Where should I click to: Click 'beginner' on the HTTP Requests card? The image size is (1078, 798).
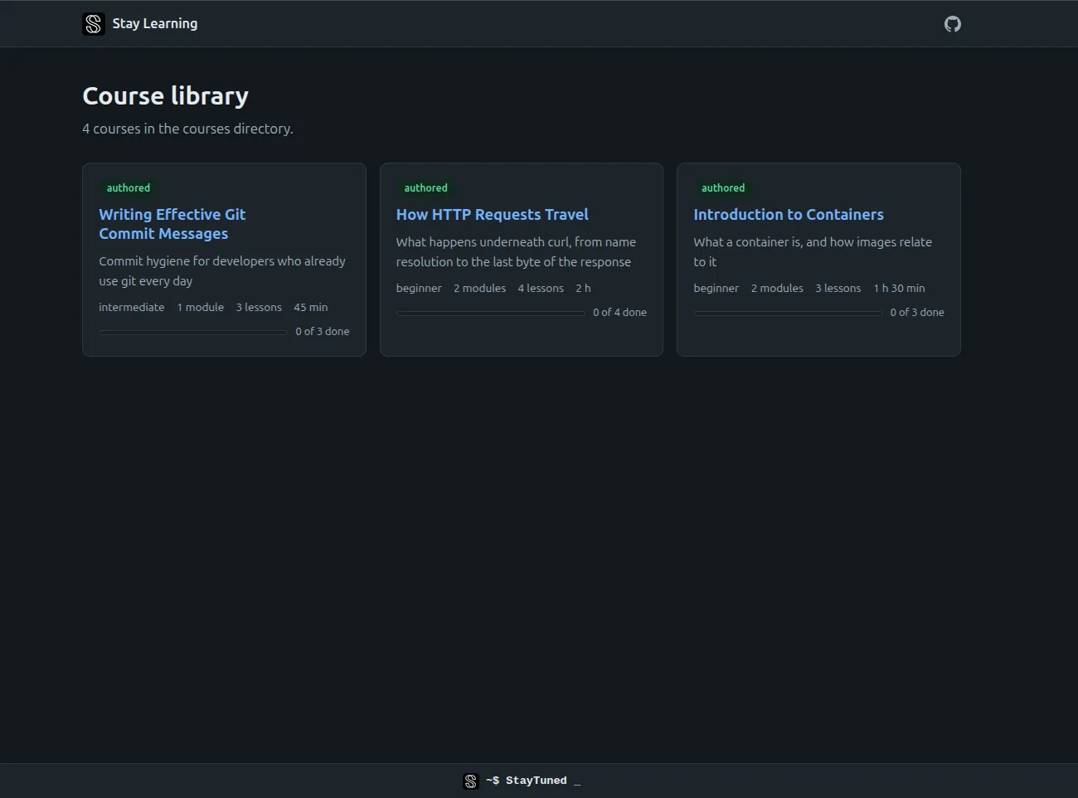[419, 288]
